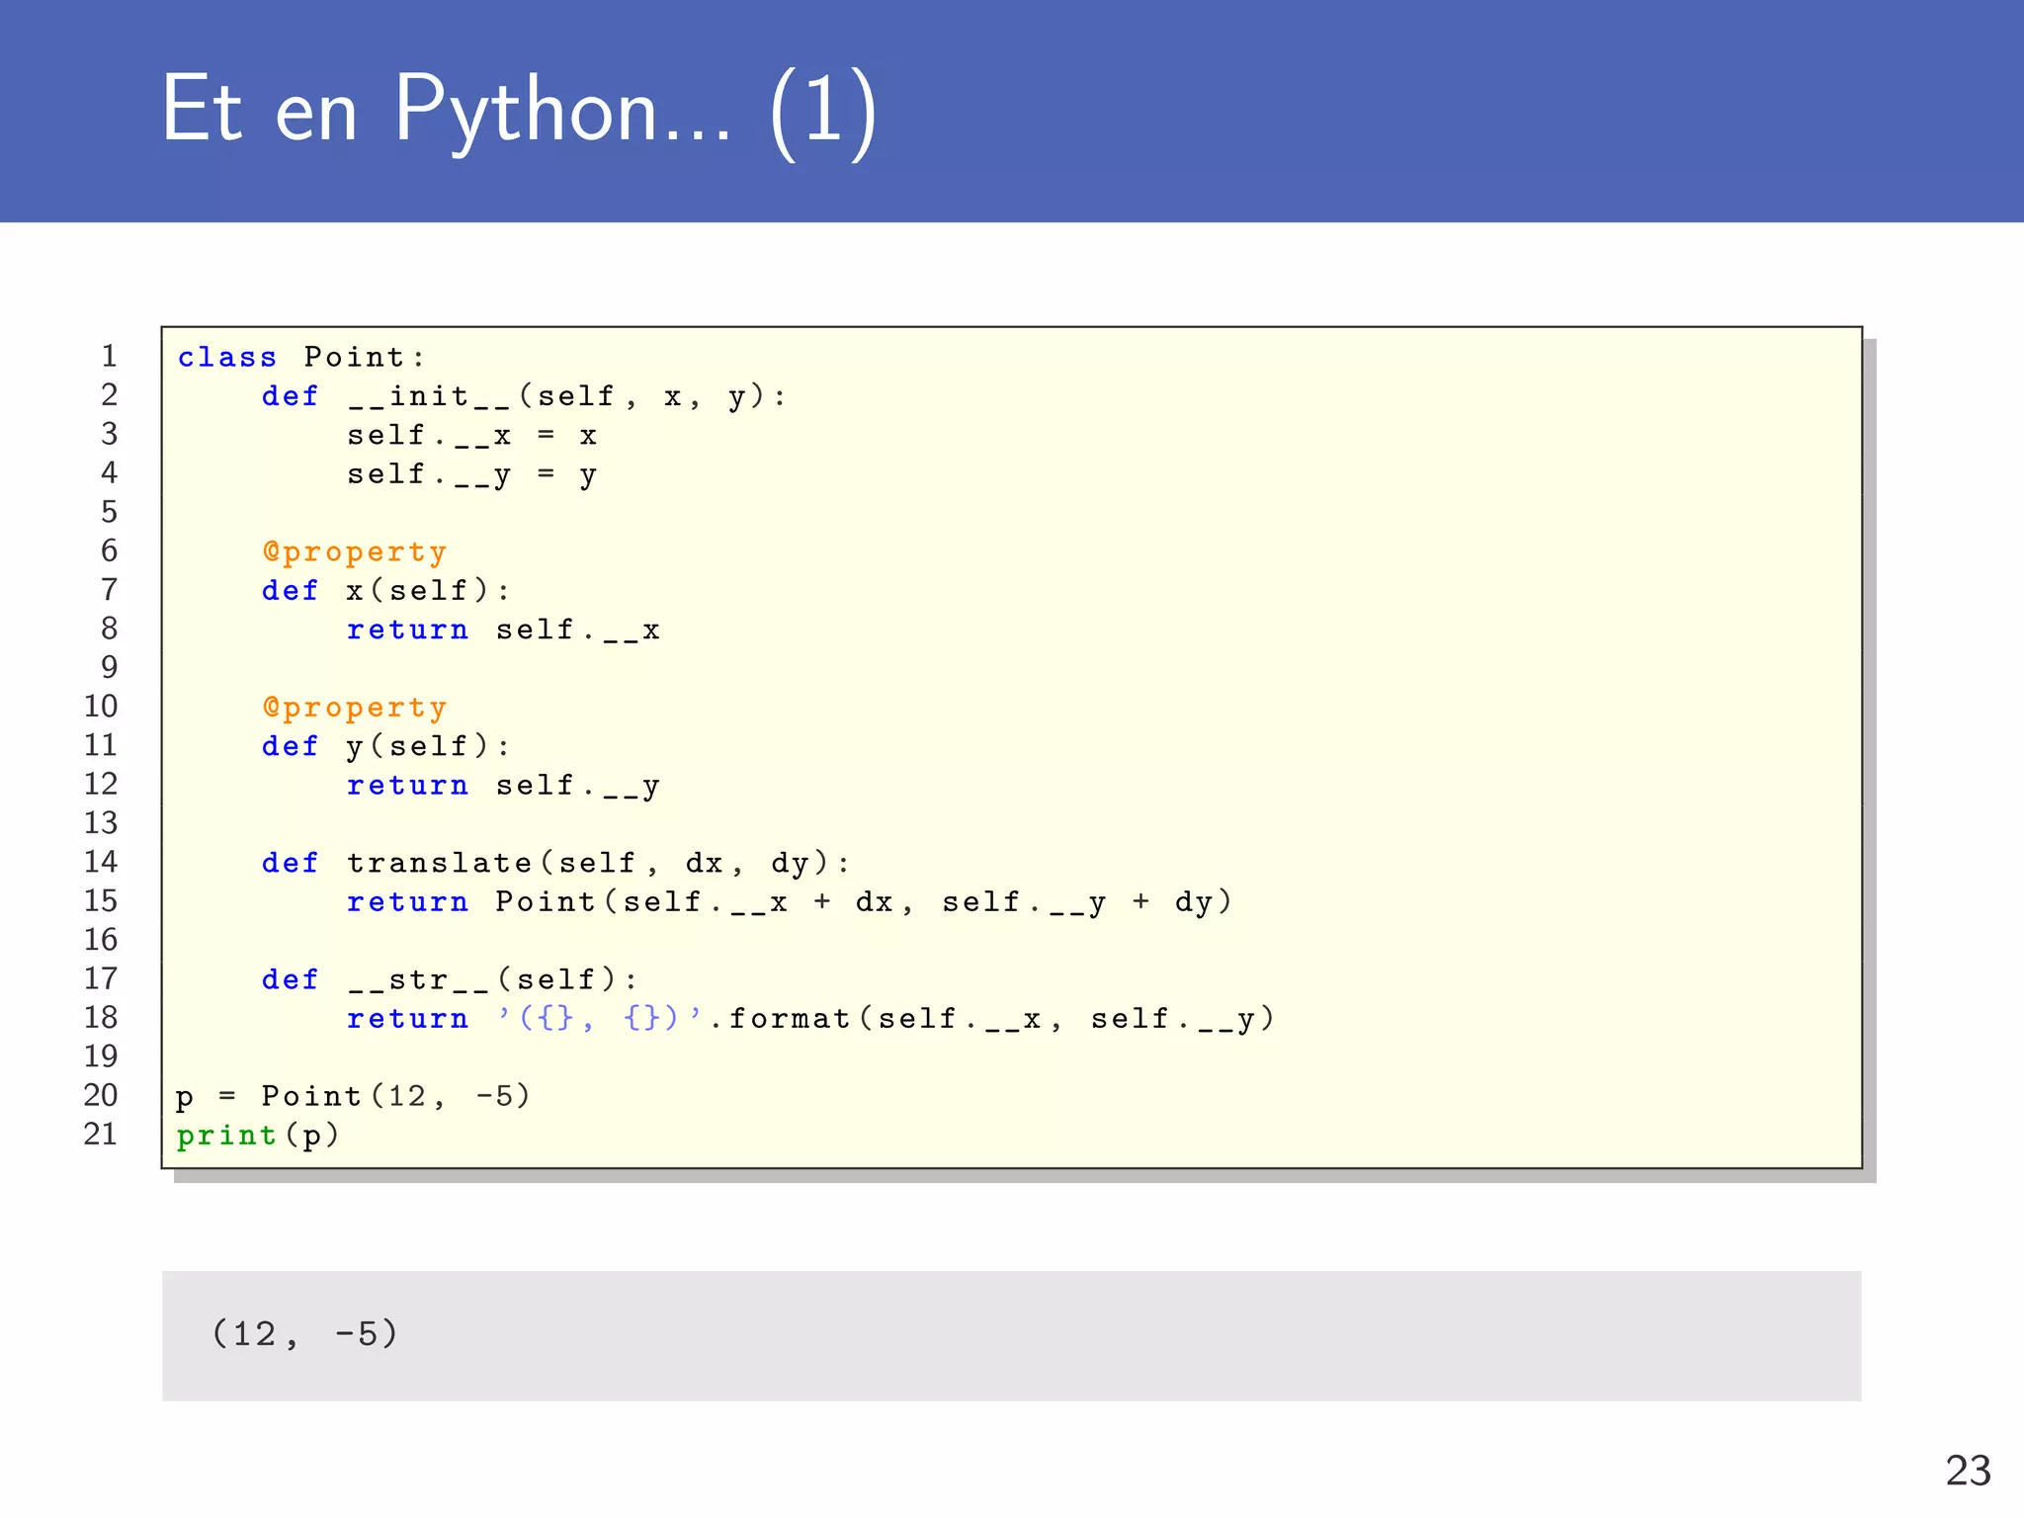
Task: Click the line 'self.__x = x'
Action: coord(472,436)
